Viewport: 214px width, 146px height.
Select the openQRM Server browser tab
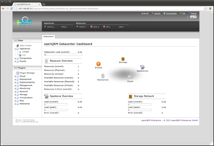[26, 4]
